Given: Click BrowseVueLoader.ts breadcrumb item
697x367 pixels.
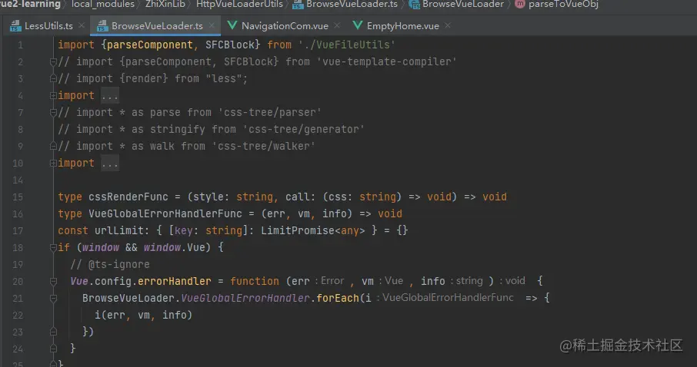Looking at the screenshot, I should pyautogui.click(x=352, y=4).
